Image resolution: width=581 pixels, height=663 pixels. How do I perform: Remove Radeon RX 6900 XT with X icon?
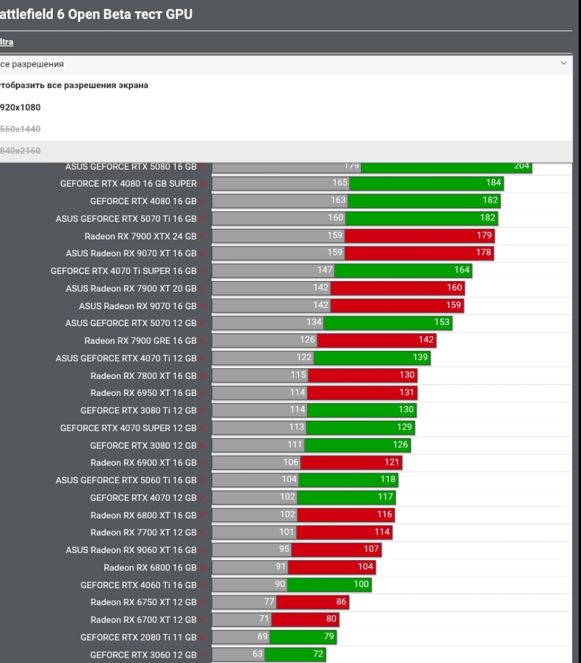click(x=203, y=463)
